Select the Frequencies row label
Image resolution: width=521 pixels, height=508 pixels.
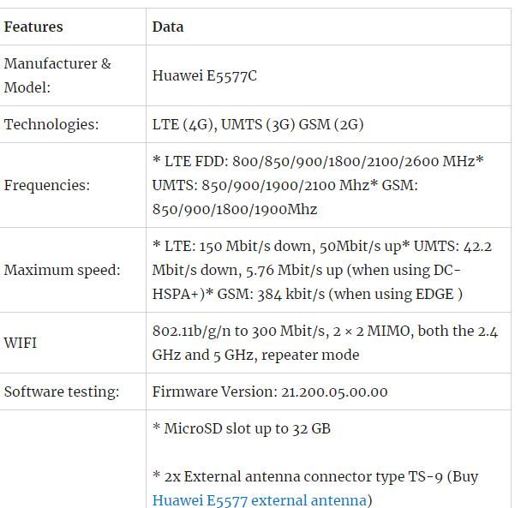[47, 185]
